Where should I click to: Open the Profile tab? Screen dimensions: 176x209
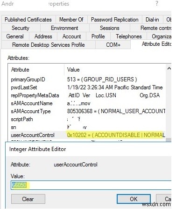tap(98, 36)
